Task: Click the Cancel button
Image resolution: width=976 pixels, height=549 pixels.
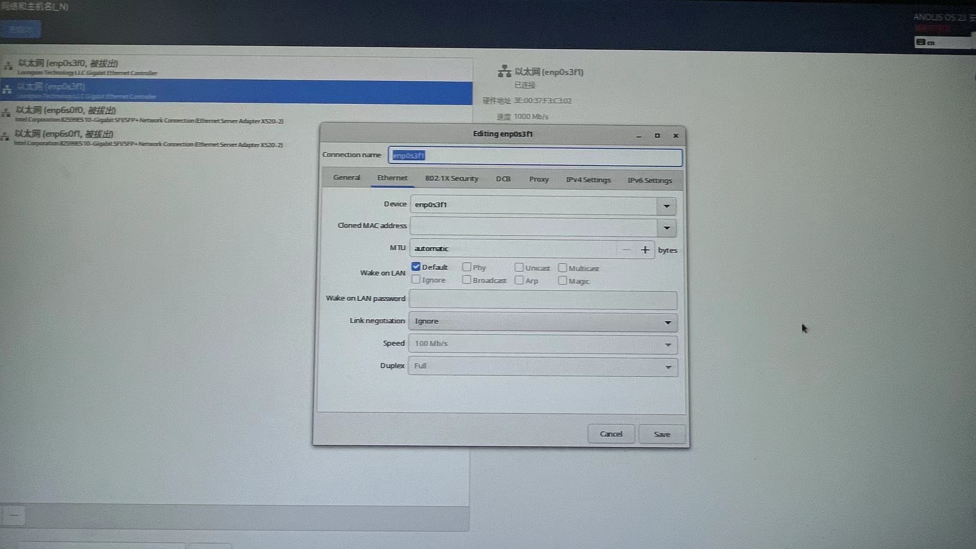Action: (x=611, y=434)
